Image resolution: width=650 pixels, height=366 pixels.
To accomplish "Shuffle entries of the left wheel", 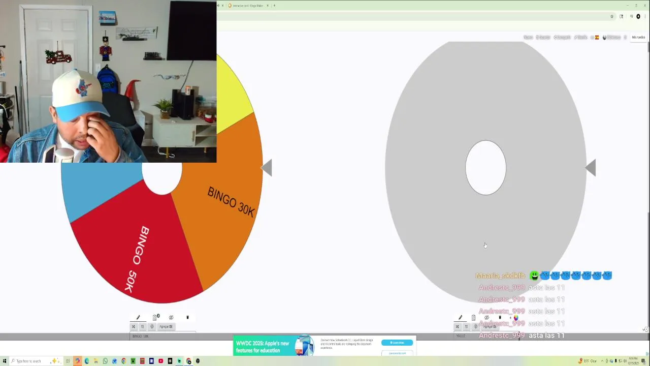I will (134, 327).
